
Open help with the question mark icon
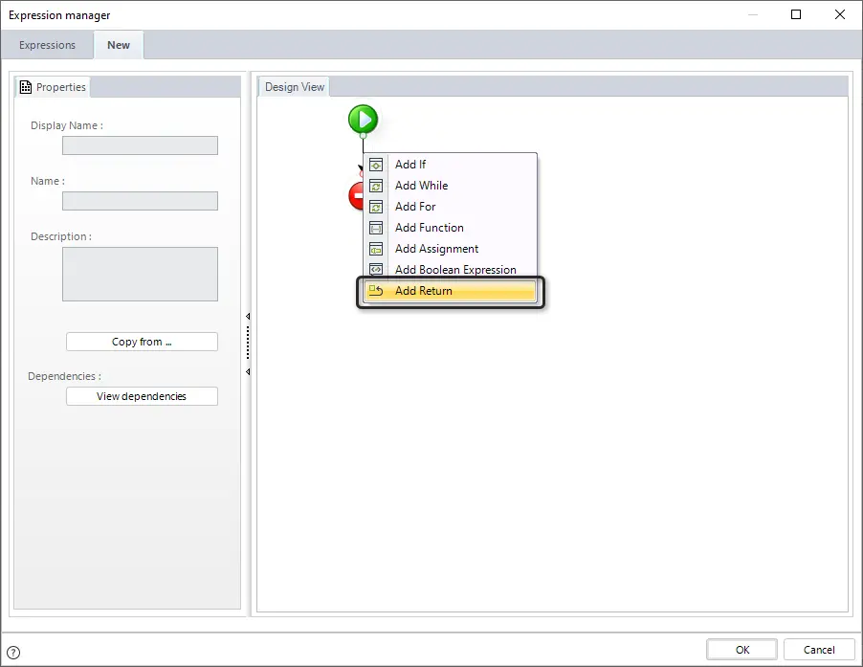click(x=13, y=652)
